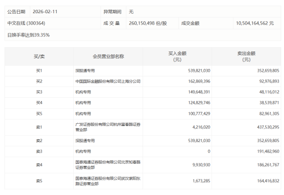
Task: Select sell amount 437,530,295
Action: pyautogui.click(x=268, y=127)
